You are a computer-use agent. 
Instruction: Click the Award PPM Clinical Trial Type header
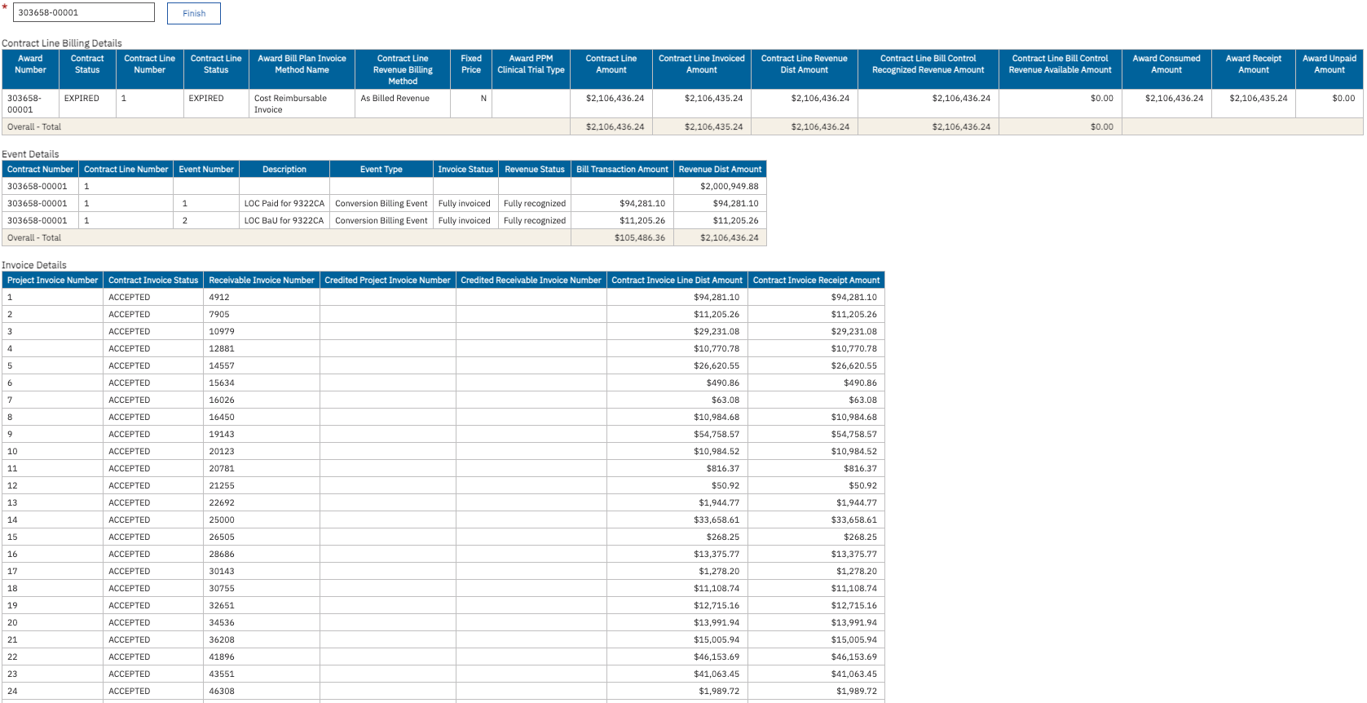tap(531, 69)
